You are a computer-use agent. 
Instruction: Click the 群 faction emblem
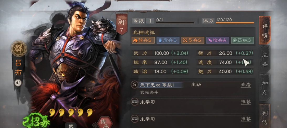[x=19, y=49]
